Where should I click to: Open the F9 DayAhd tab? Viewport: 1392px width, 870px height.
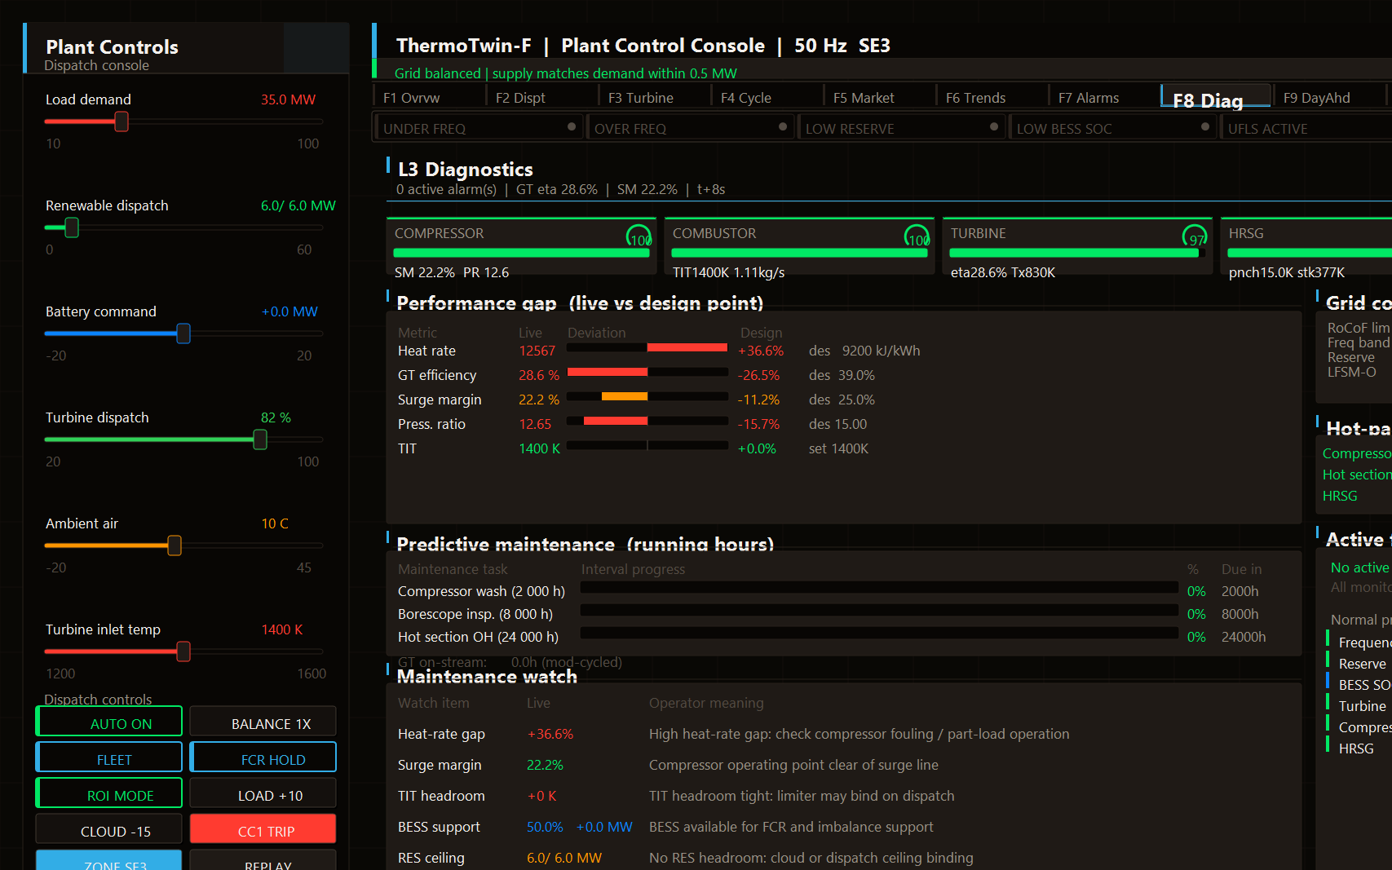tap(1329, 96)
